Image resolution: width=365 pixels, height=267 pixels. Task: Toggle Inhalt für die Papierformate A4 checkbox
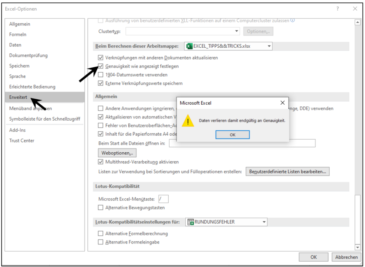pos(101,134)
